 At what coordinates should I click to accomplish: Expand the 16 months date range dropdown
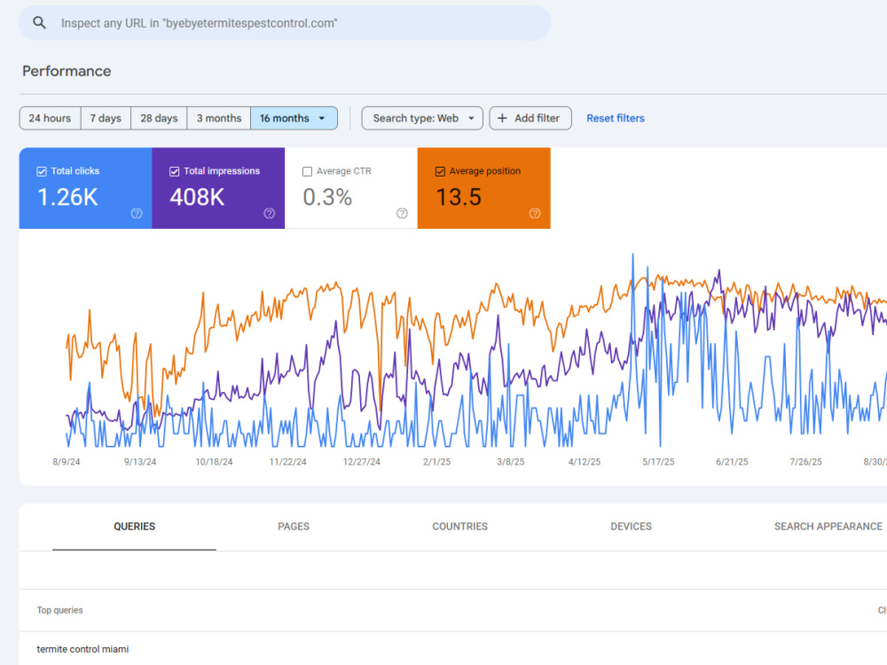pos(294,118)
